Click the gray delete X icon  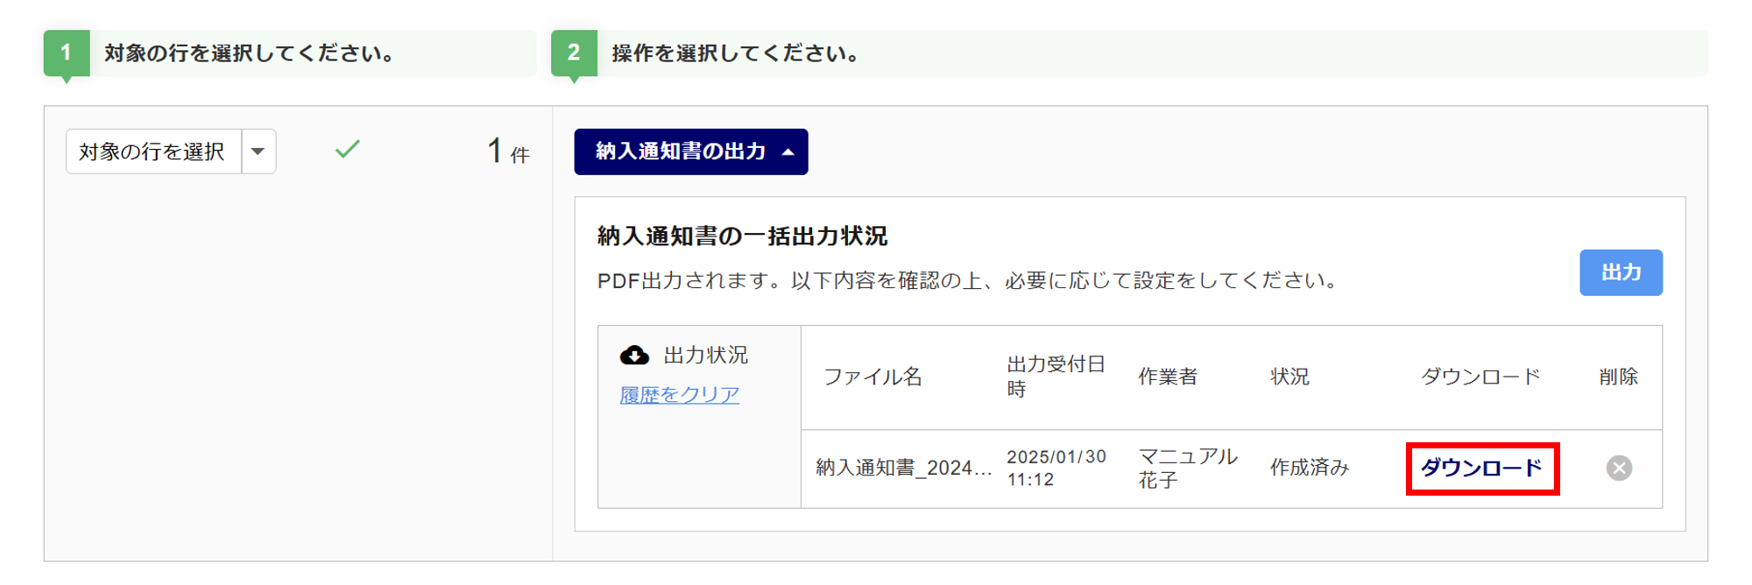1619,469
